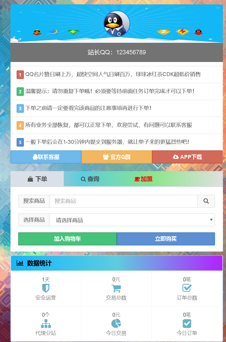Click the checked box icon for 今日订单

[187, 324]
